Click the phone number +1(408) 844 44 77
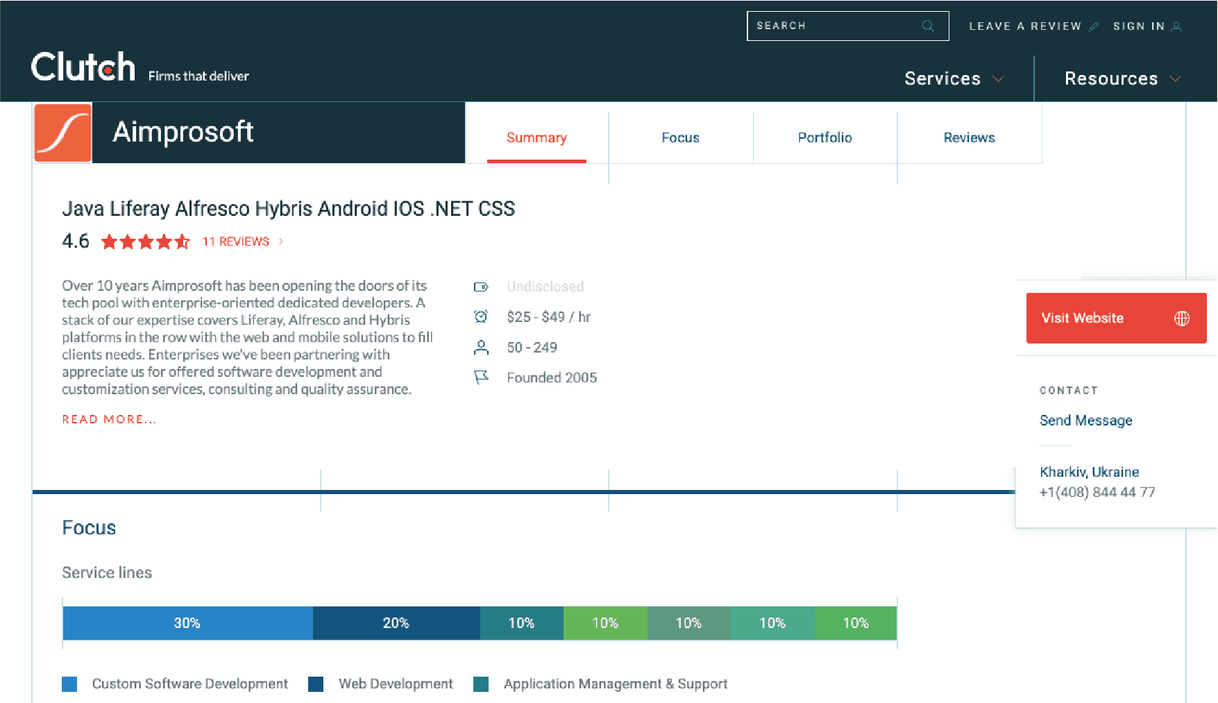 click(1097, 492)
